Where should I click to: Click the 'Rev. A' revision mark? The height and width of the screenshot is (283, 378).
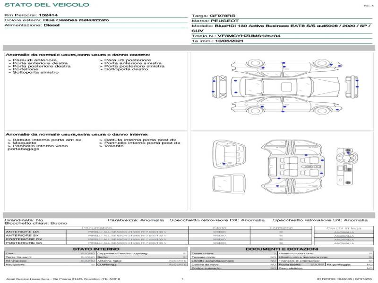369,6
